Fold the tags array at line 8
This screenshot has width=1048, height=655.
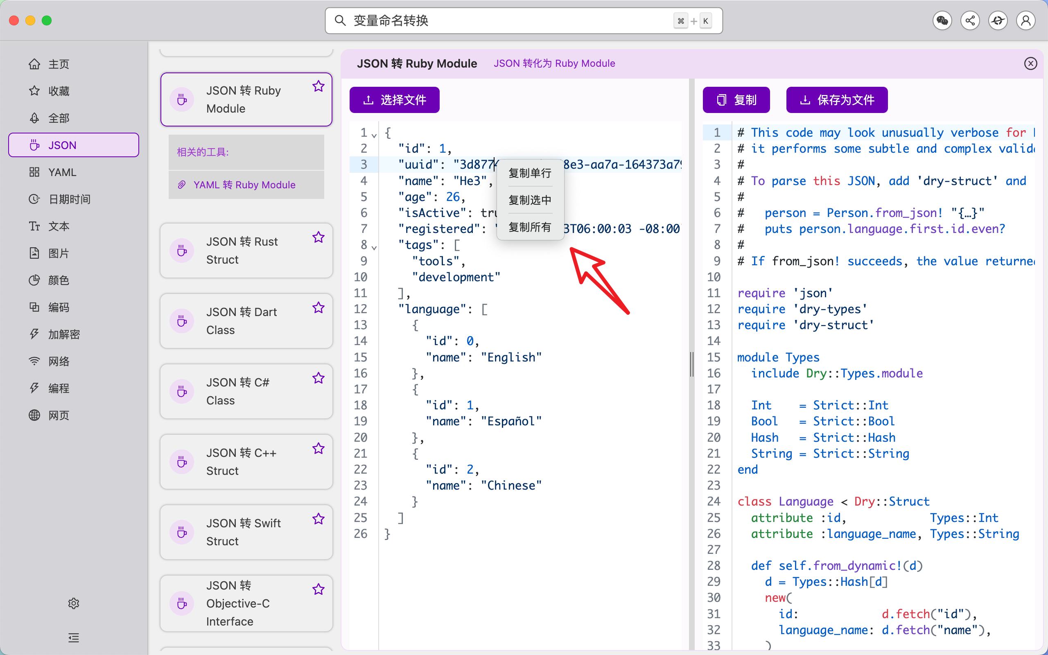[x=374, y=247]
